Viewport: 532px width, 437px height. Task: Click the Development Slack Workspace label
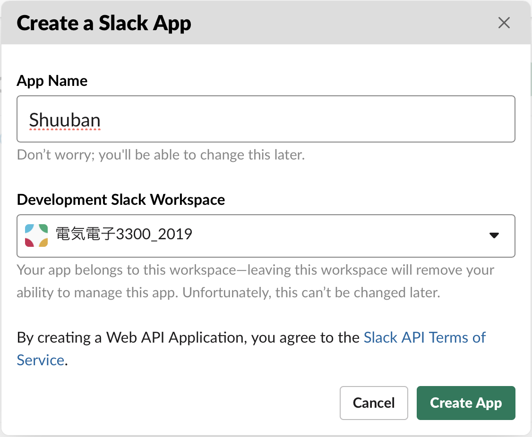[x=120, y=200]
